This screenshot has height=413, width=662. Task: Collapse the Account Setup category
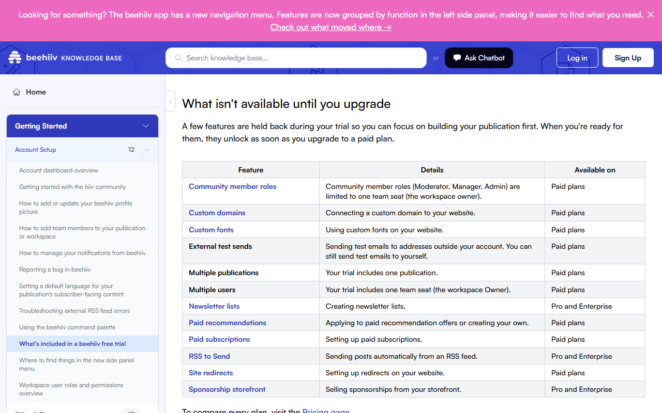(x=147, y=150)
